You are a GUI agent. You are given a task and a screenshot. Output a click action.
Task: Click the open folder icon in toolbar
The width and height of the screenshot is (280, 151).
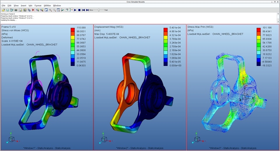pos(3,10)
